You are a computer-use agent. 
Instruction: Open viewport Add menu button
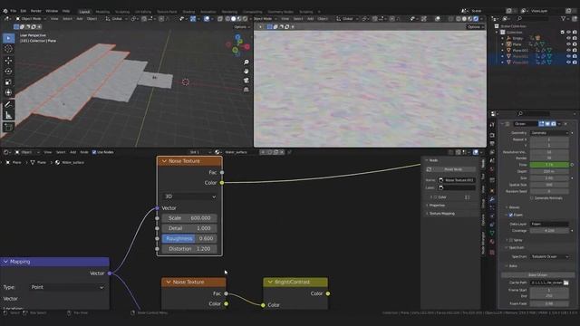[80, 18]
